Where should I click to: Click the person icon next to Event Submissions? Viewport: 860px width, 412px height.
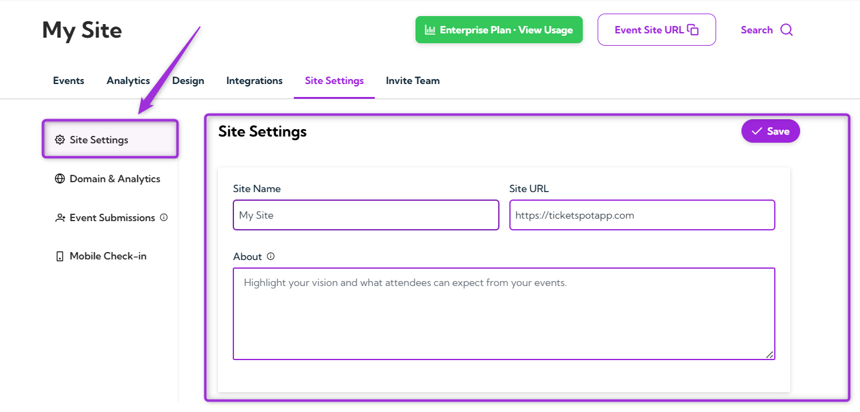click(60, 217)
